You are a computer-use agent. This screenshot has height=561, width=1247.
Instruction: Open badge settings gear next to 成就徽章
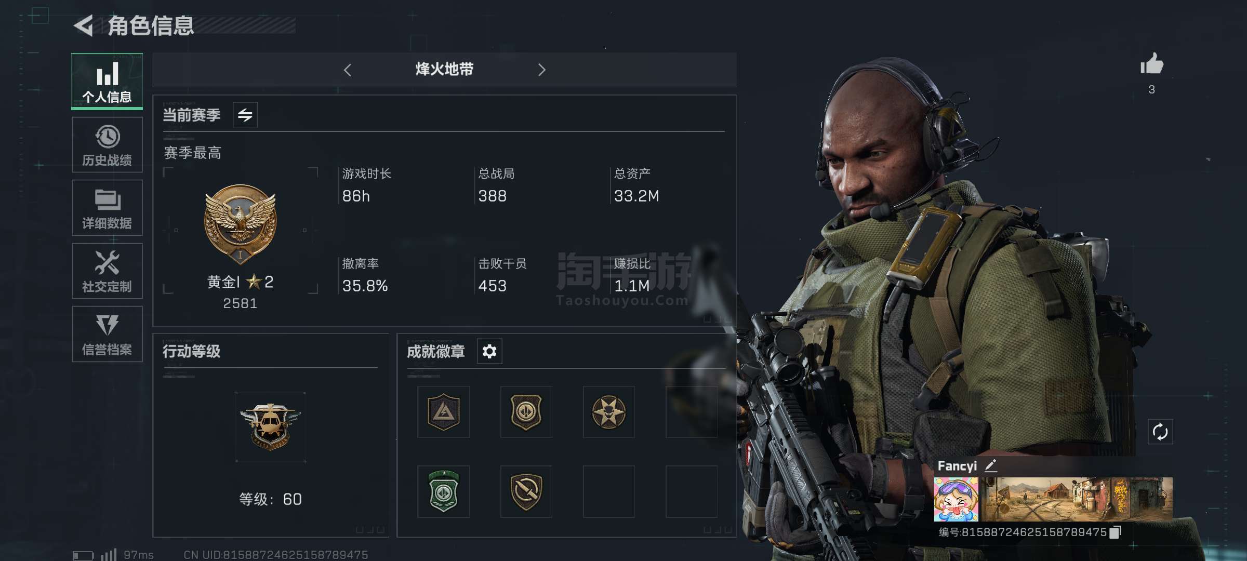(489, 352)
